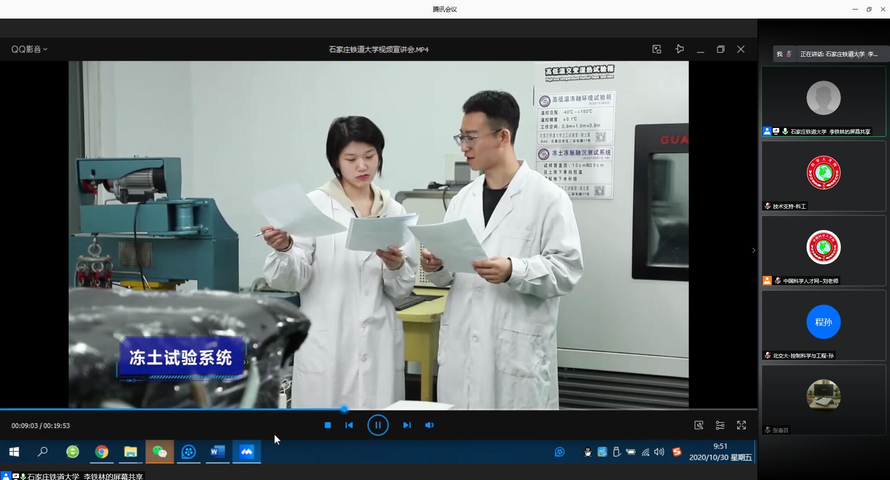Screen dimensions: 890x480
Task: Click the safely remove USB tray icon
Action: tap(617, 452)
